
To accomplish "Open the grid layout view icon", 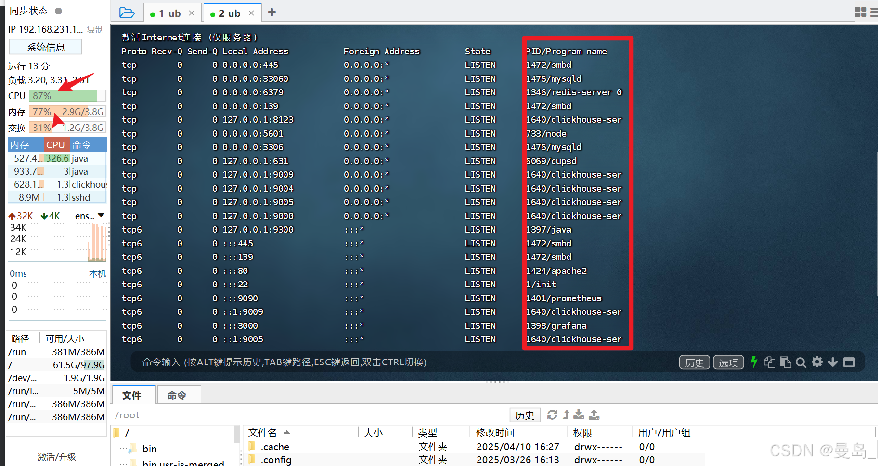I will click(861, 12).
